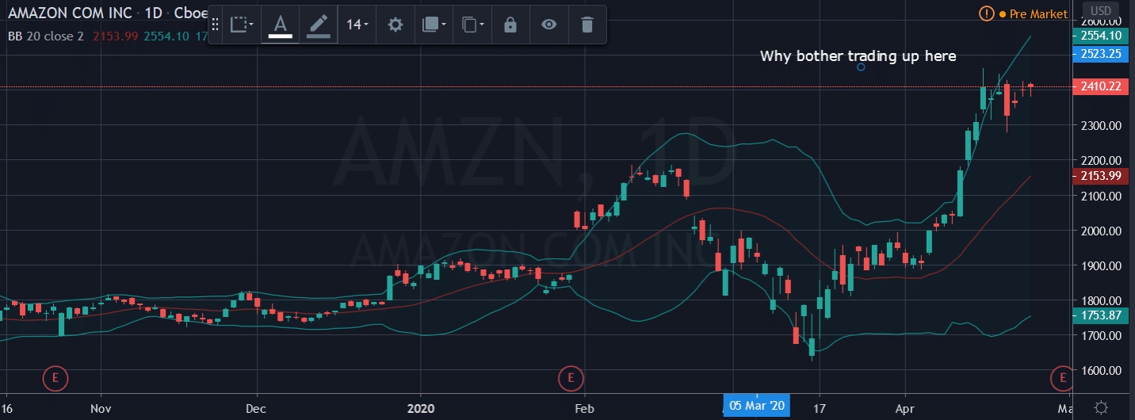
Task: Change the USD currency label
Action: [x=1102, y=10]
